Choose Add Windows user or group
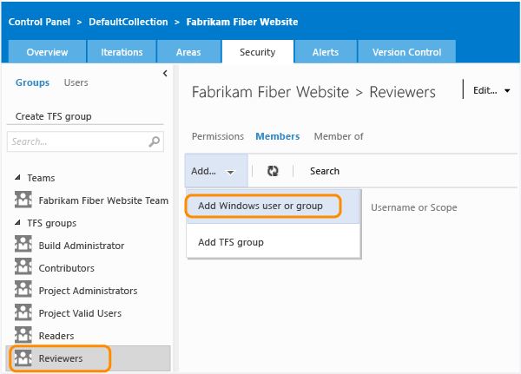Viewport: 521px width, 374px height. pos(274,206)
